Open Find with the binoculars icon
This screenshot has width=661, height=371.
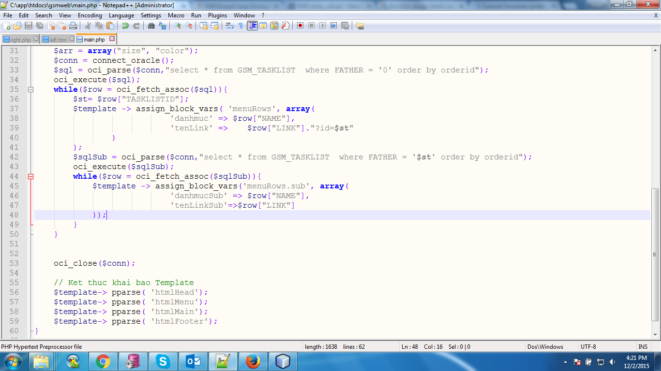click(x=151, y=26)
